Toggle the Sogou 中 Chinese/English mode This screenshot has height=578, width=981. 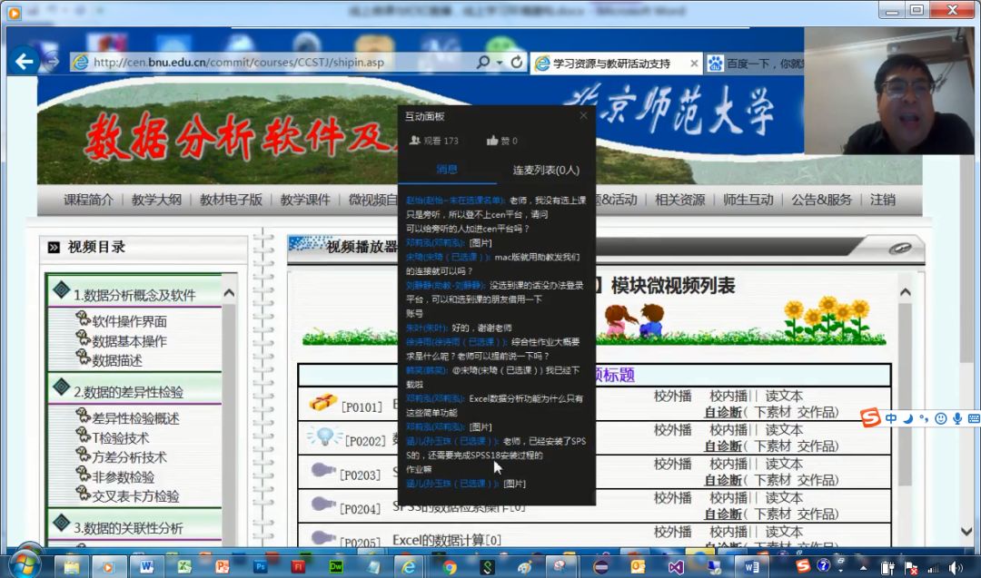coord(891,418)
